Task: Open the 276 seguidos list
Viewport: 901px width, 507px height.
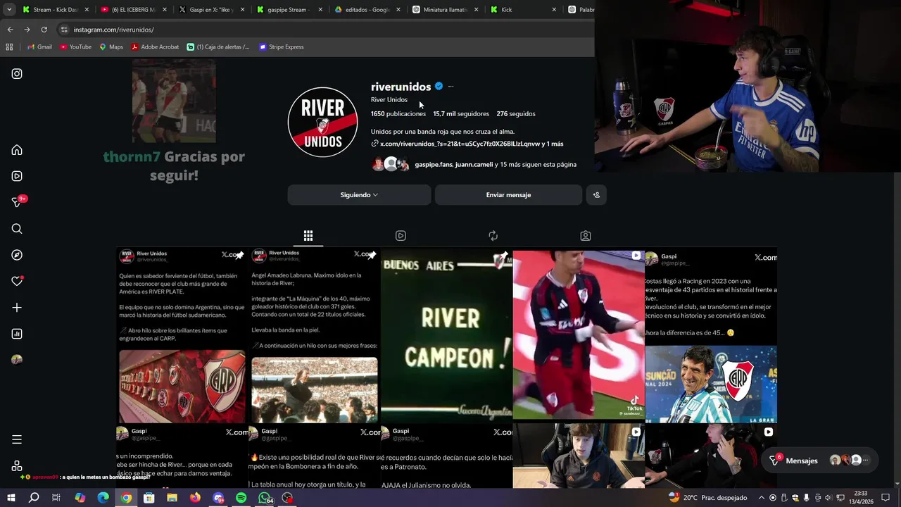Action: click(x=516, y=113)
